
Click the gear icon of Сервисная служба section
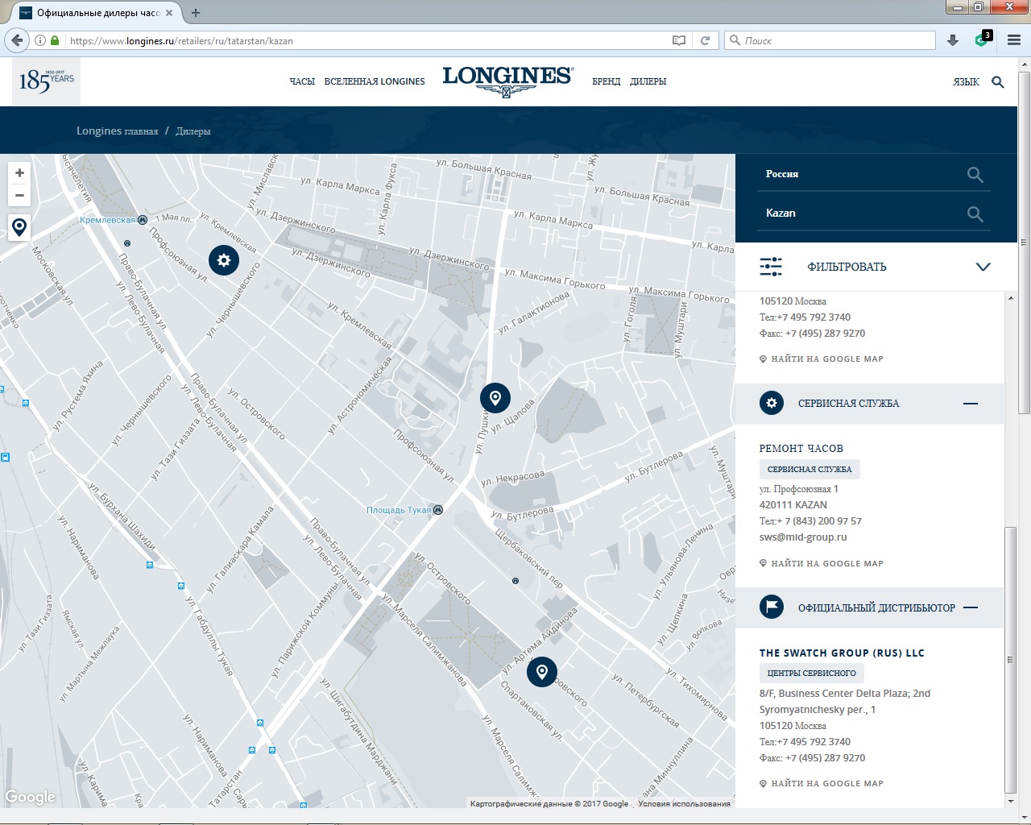(x=772, y=403)
